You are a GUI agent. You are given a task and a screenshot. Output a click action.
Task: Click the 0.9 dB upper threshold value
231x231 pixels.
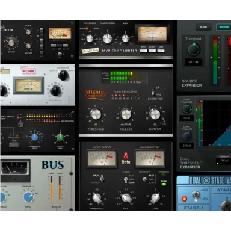click(x=186, y=118)
